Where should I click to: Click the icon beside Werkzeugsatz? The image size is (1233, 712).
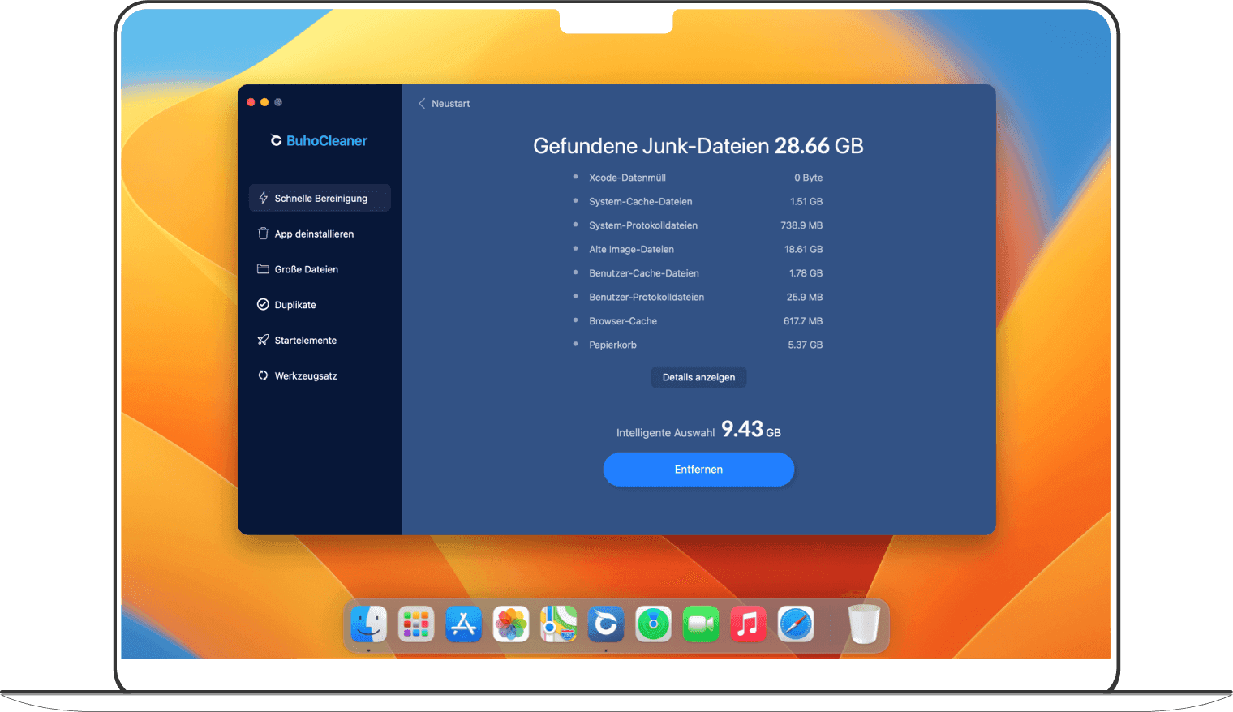[263, 375]
